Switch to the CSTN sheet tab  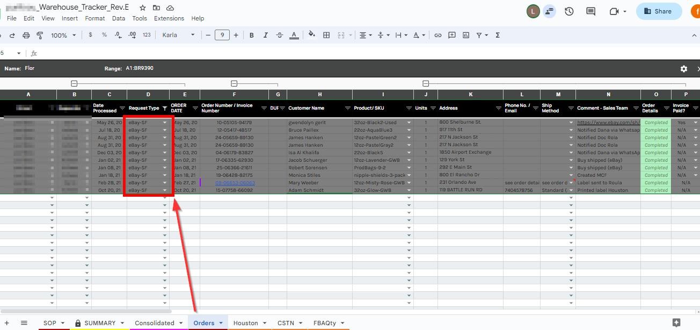290,323
